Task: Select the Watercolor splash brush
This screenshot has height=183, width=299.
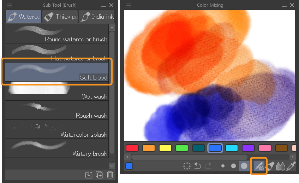Action: coord(56,129)
